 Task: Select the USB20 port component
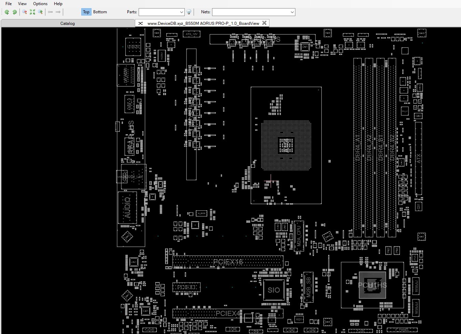[133, 47]
